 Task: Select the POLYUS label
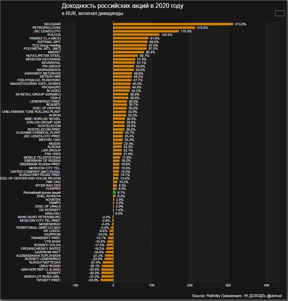tap(54, 35)
